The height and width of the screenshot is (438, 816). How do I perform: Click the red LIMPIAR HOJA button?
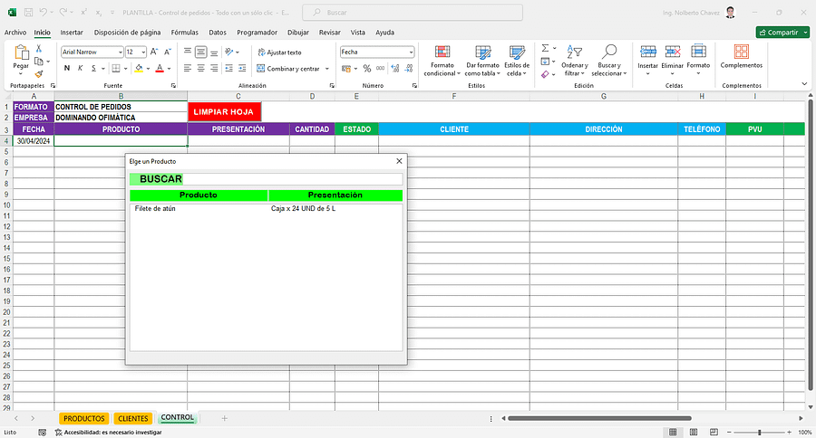pyautogui.click(x=224, y=111)
